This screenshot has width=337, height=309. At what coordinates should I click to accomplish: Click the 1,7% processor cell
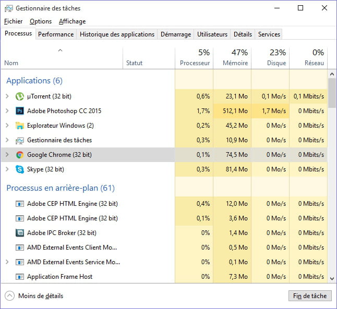[194, 111]
